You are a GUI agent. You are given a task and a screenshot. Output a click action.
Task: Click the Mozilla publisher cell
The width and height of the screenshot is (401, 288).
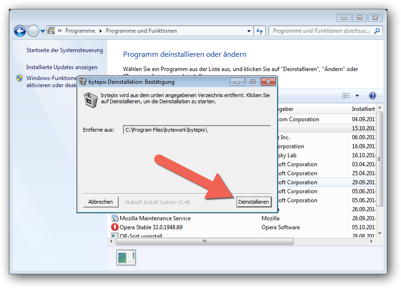[270, 218]
